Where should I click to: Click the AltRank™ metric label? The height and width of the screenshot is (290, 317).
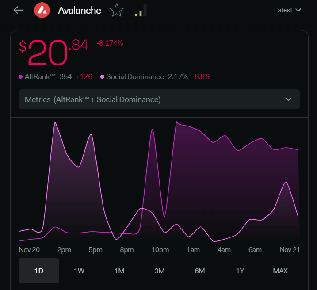(x=40, y=77)
